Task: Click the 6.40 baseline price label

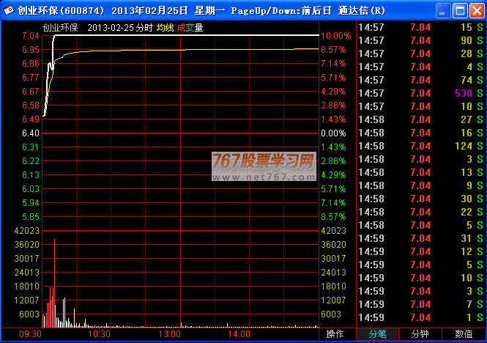Action: 31,133
